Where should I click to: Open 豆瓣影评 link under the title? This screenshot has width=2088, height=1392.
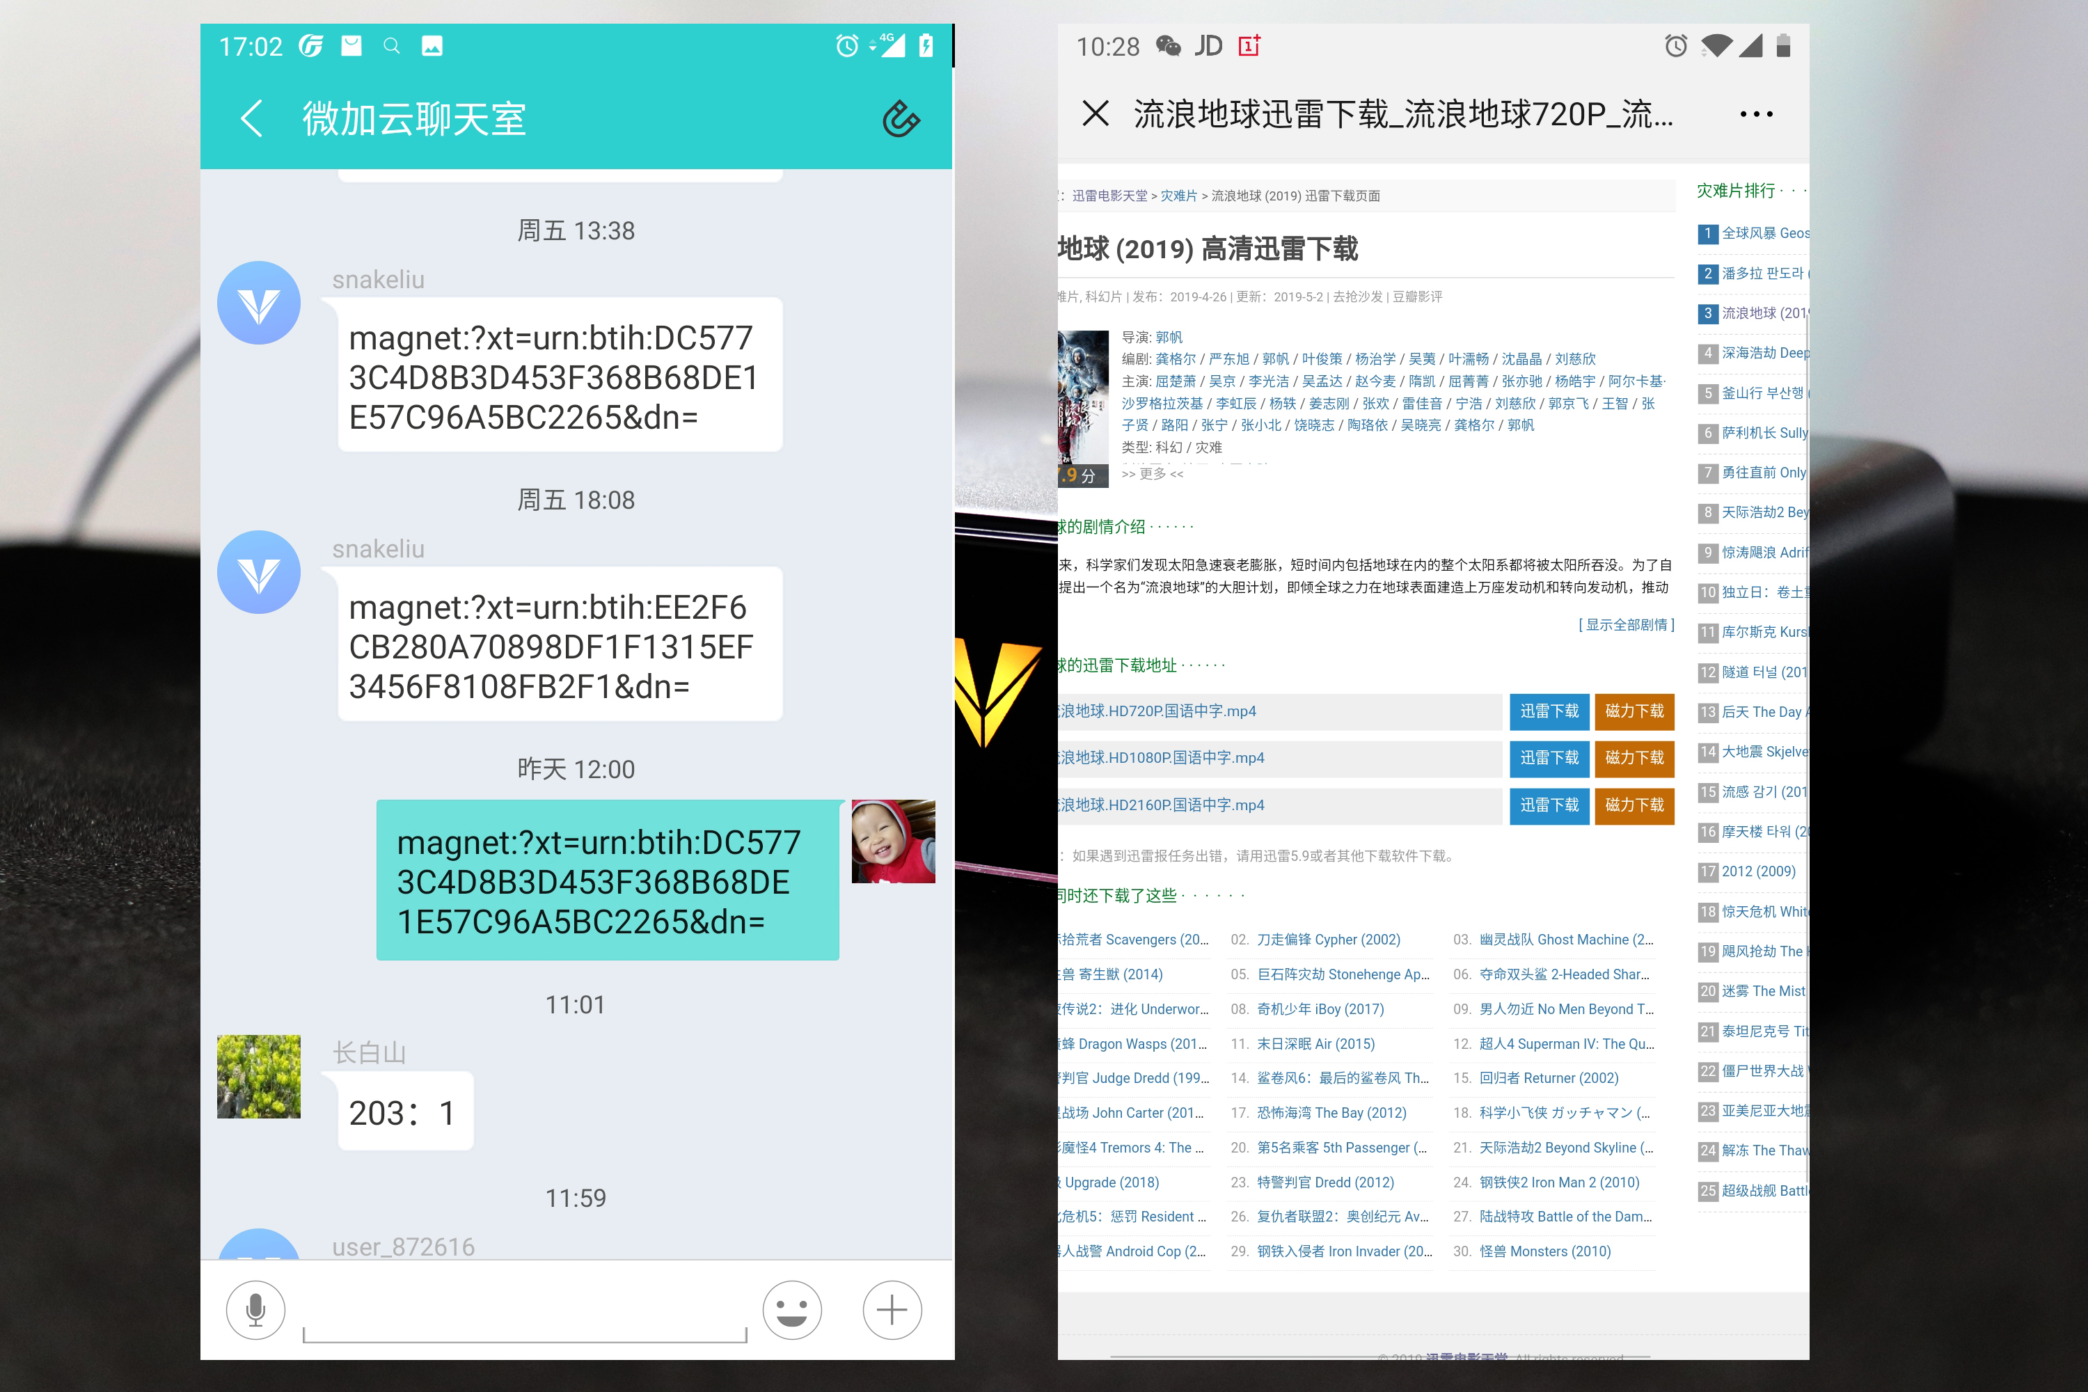pos(1417,296)
